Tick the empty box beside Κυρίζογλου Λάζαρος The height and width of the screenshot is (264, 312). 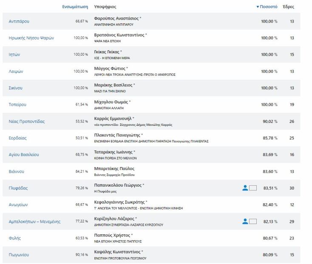[x=253, y=221]
